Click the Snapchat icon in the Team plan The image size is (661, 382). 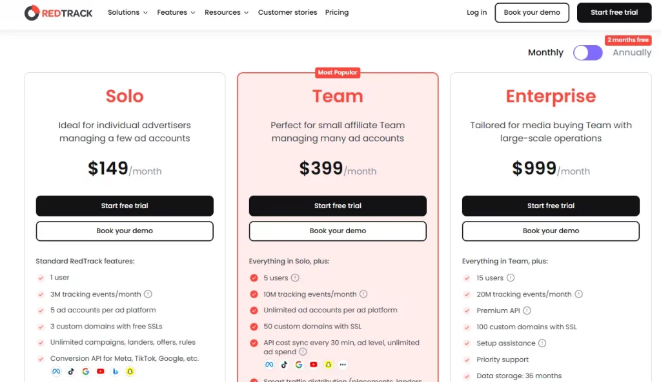(x=329, y=365)
